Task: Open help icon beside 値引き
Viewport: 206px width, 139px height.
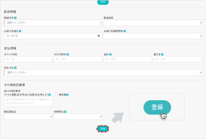Action: coord(162,54)
